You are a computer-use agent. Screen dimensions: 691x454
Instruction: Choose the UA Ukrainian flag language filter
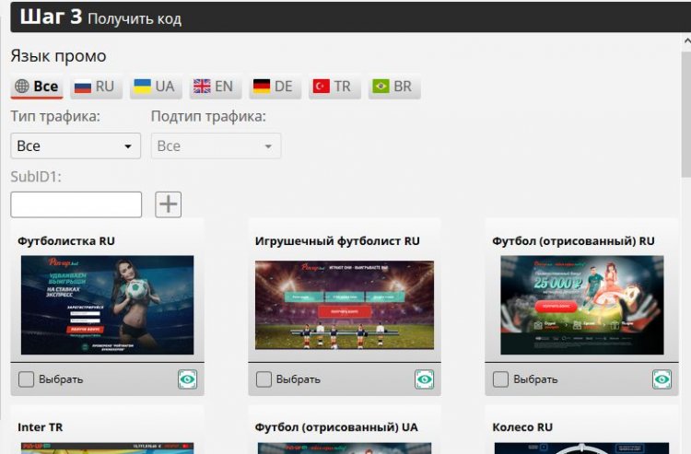[x=153, y=87]
